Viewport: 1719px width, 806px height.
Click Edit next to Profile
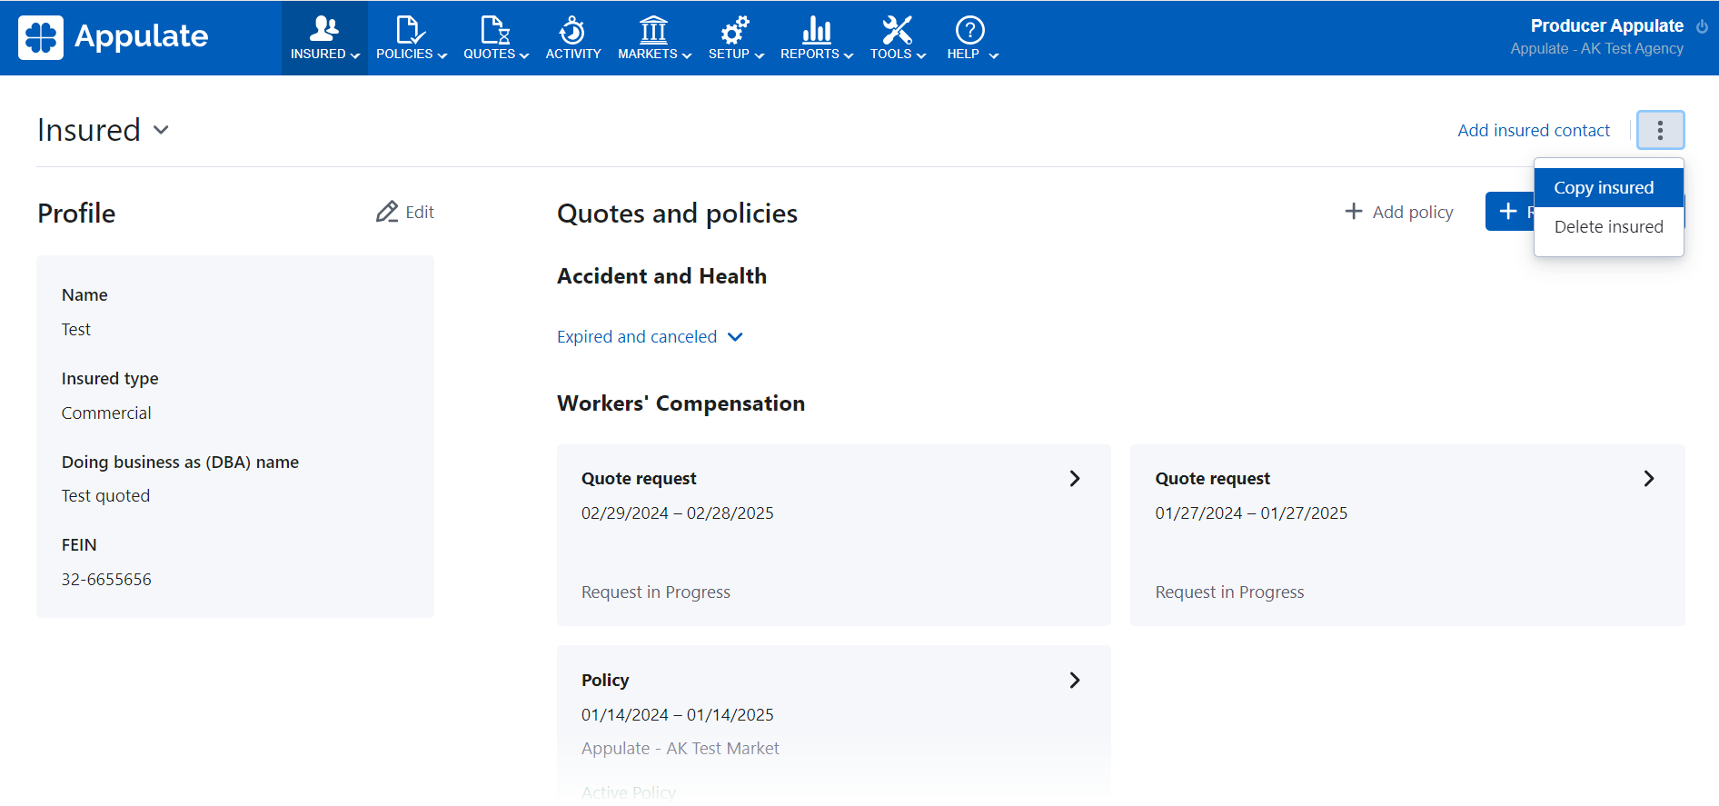405,213
